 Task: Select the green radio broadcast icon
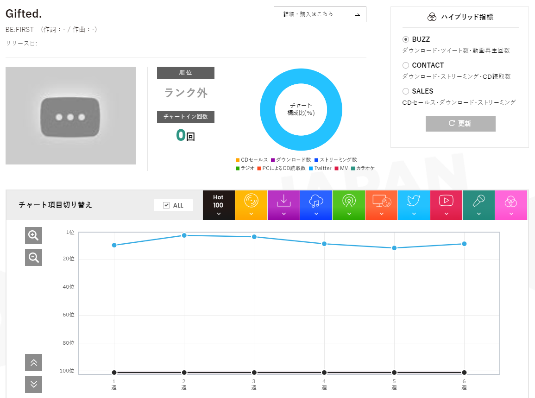(349, 201)
